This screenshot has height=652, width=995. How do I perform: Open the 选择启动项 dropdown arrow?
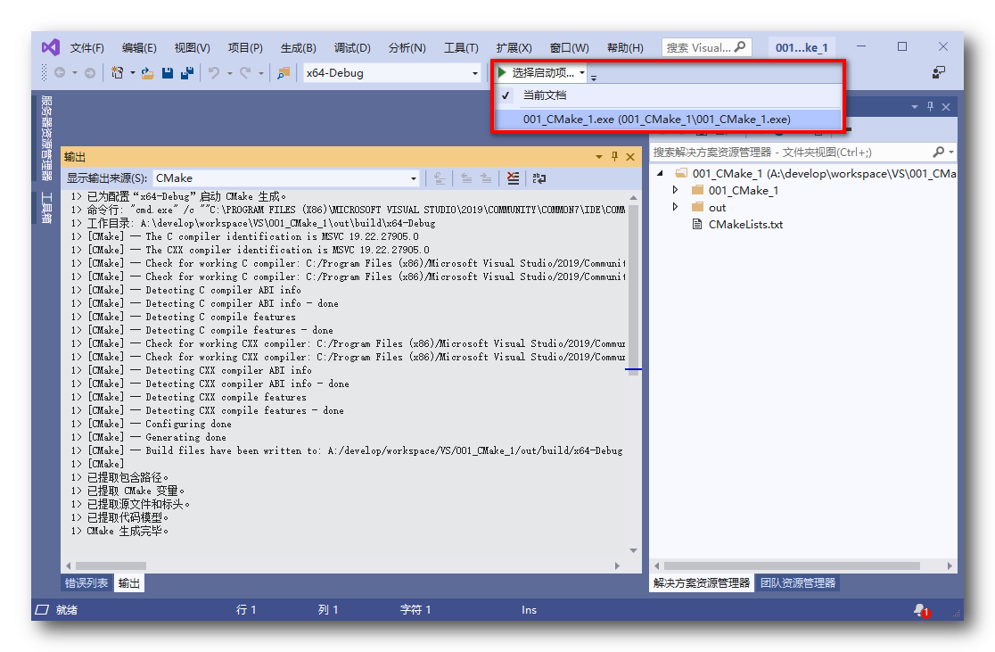click(x=582, y=72)
